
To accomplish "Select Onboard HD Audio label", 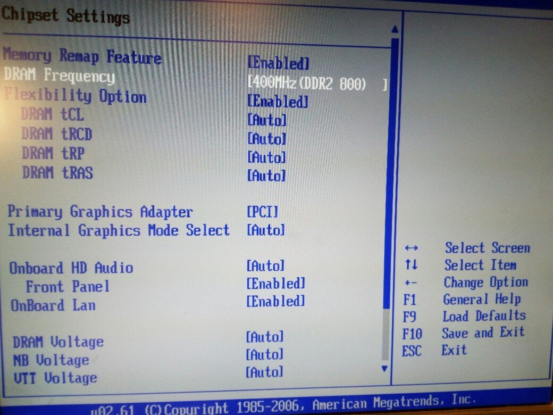I will pos(71,268).
